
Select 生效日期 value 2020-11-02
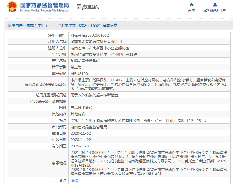(81, 140)
